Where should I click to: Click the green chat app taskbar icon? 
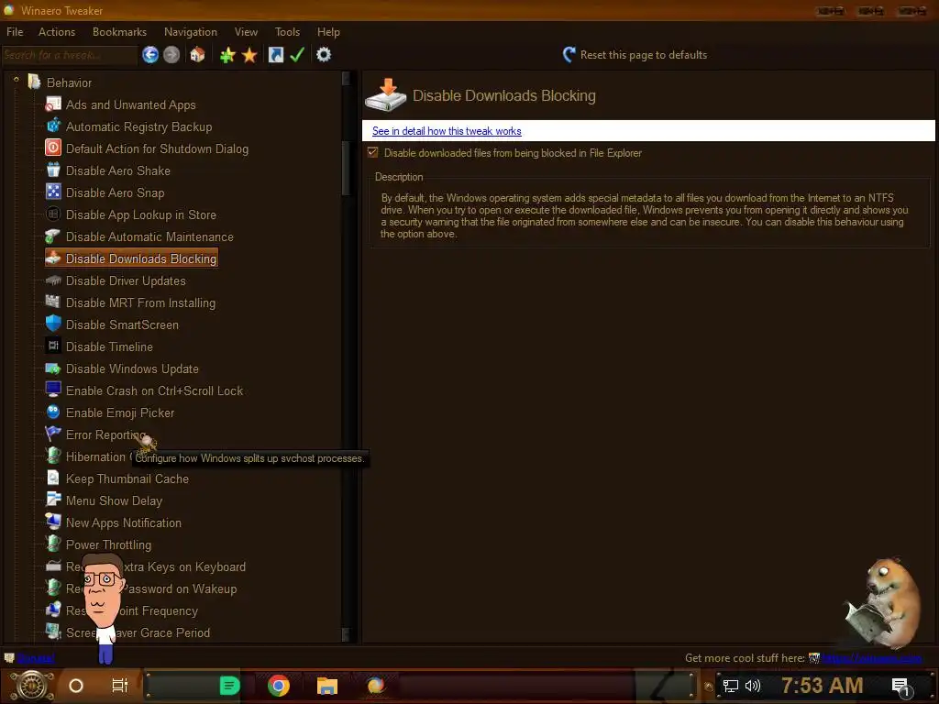(x=229, y=686)
